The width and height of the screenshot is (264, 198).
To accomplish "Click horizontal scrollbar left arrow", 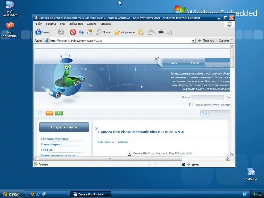I will (35, 159).
